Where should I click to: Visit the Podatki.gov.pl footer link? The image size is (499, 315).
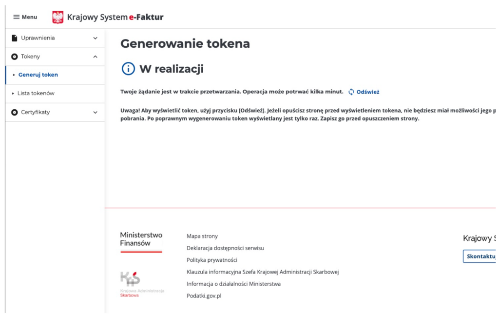(x=204, y=296)
